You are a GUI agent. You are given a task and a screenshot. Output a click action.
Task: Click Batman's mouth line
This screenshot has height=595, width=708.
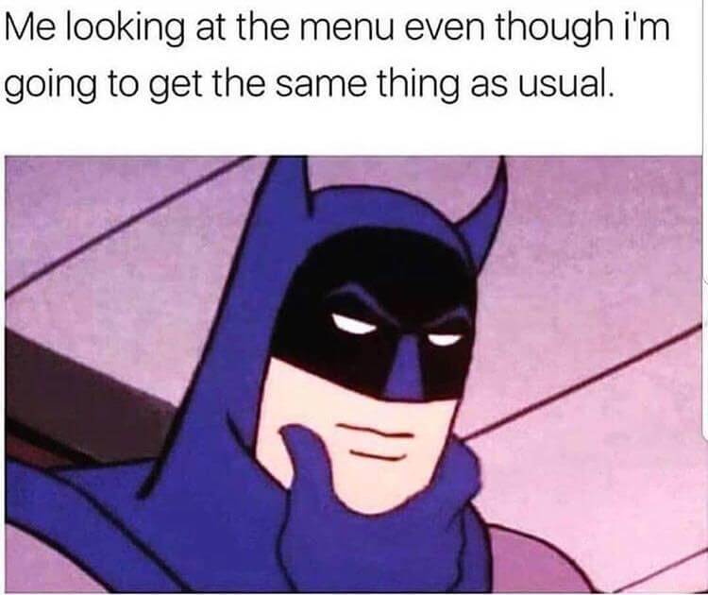[375, 431]
